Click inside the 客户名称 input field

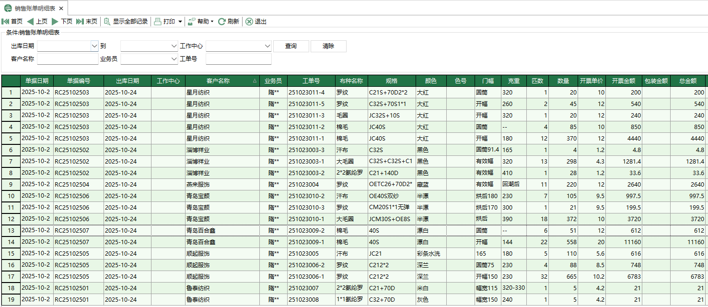click(67, 59)
